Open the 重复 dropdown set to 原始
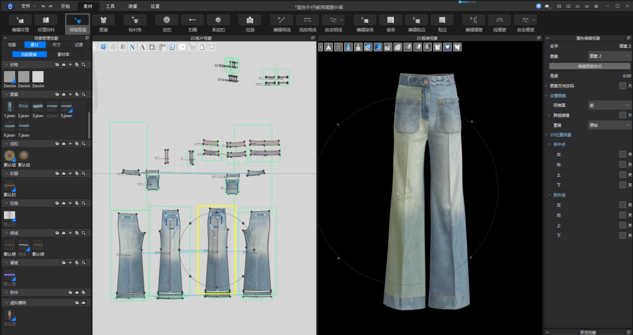The height and width of the screenshot is (335, 633). pos(608,125)
